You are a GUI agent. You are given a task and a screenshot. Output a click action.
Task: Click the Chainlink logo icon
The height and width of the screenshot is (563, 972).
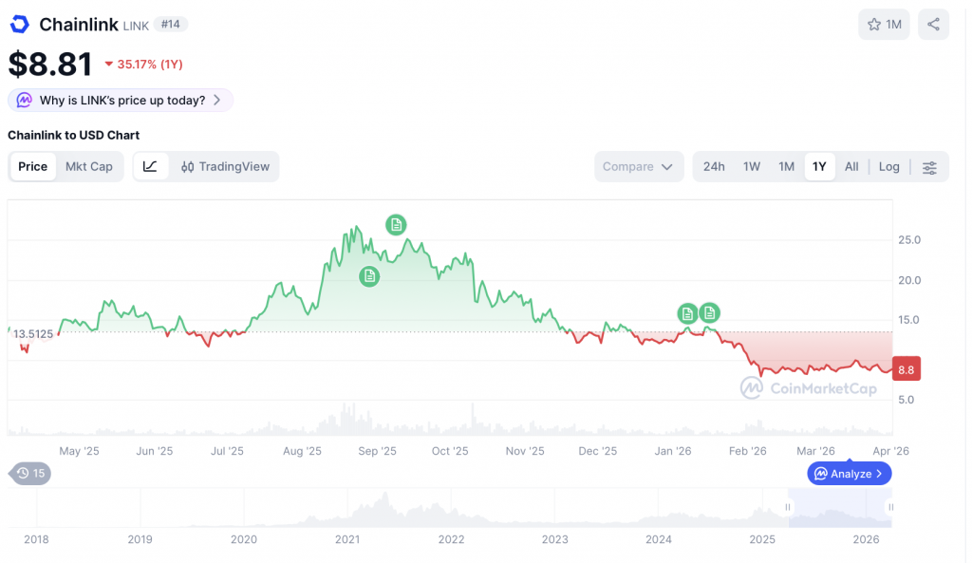20,25
